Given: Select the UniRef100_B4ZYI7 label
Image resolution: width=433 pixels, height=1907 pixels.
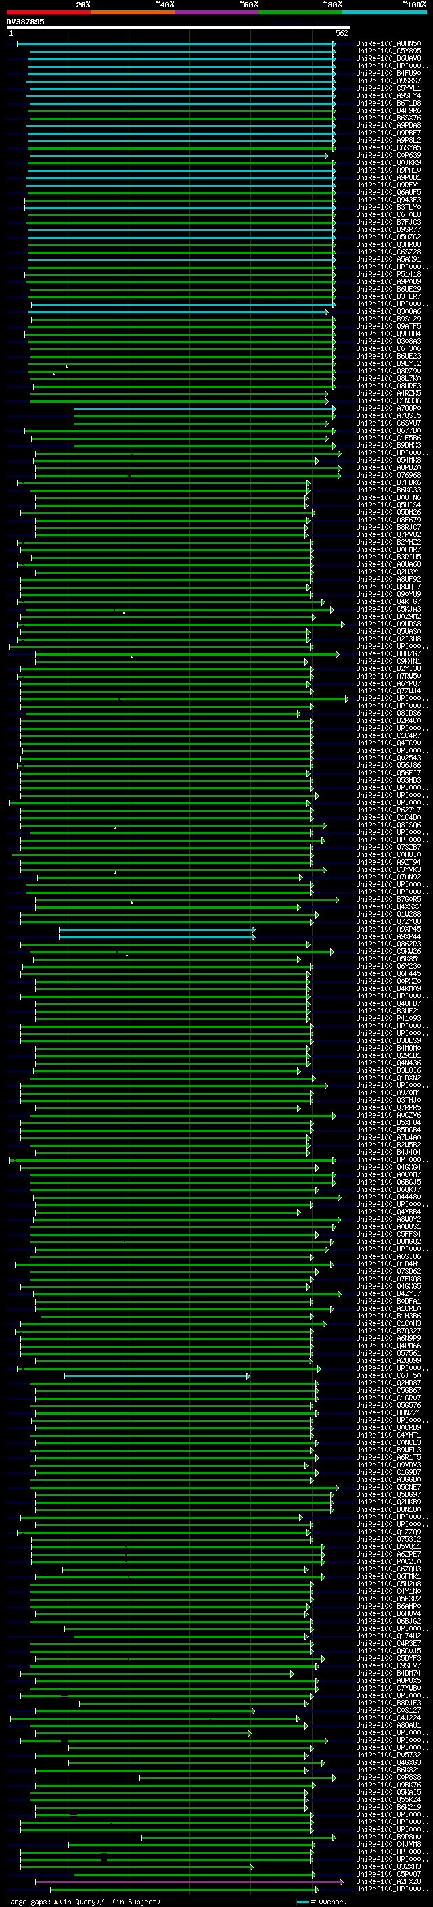Looking at the screenshot, I should pos(388,1294).
